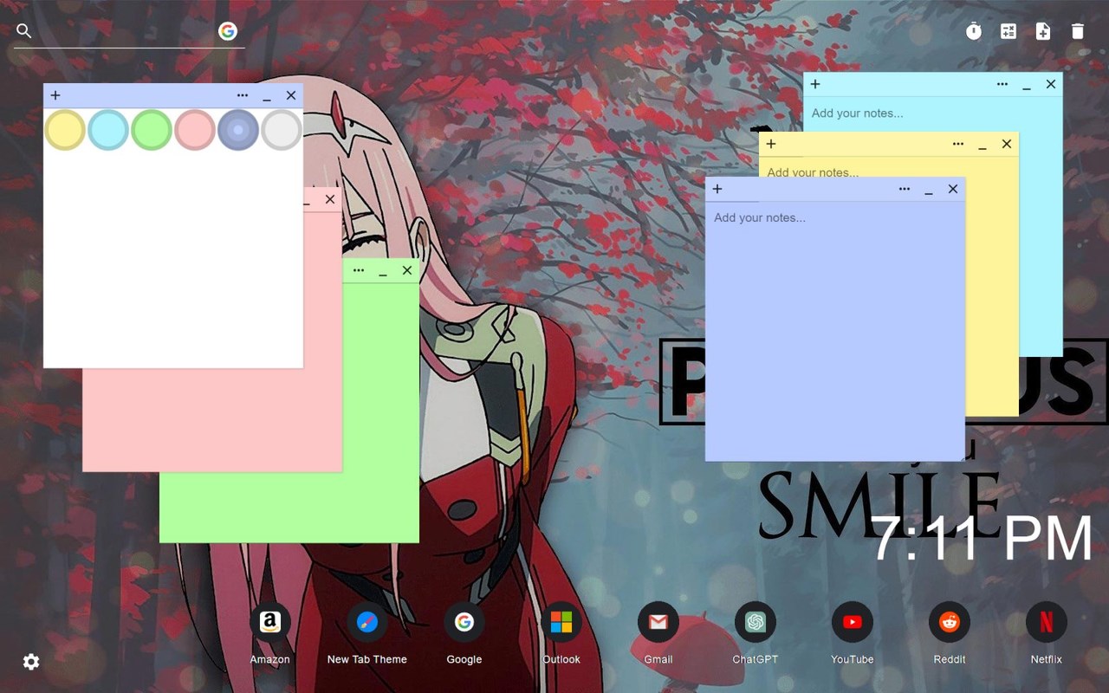This screenshot has height=693, width=1109.
Task: Click plus on purple note header
Action: pyautogui.click(x=717, y=189)
